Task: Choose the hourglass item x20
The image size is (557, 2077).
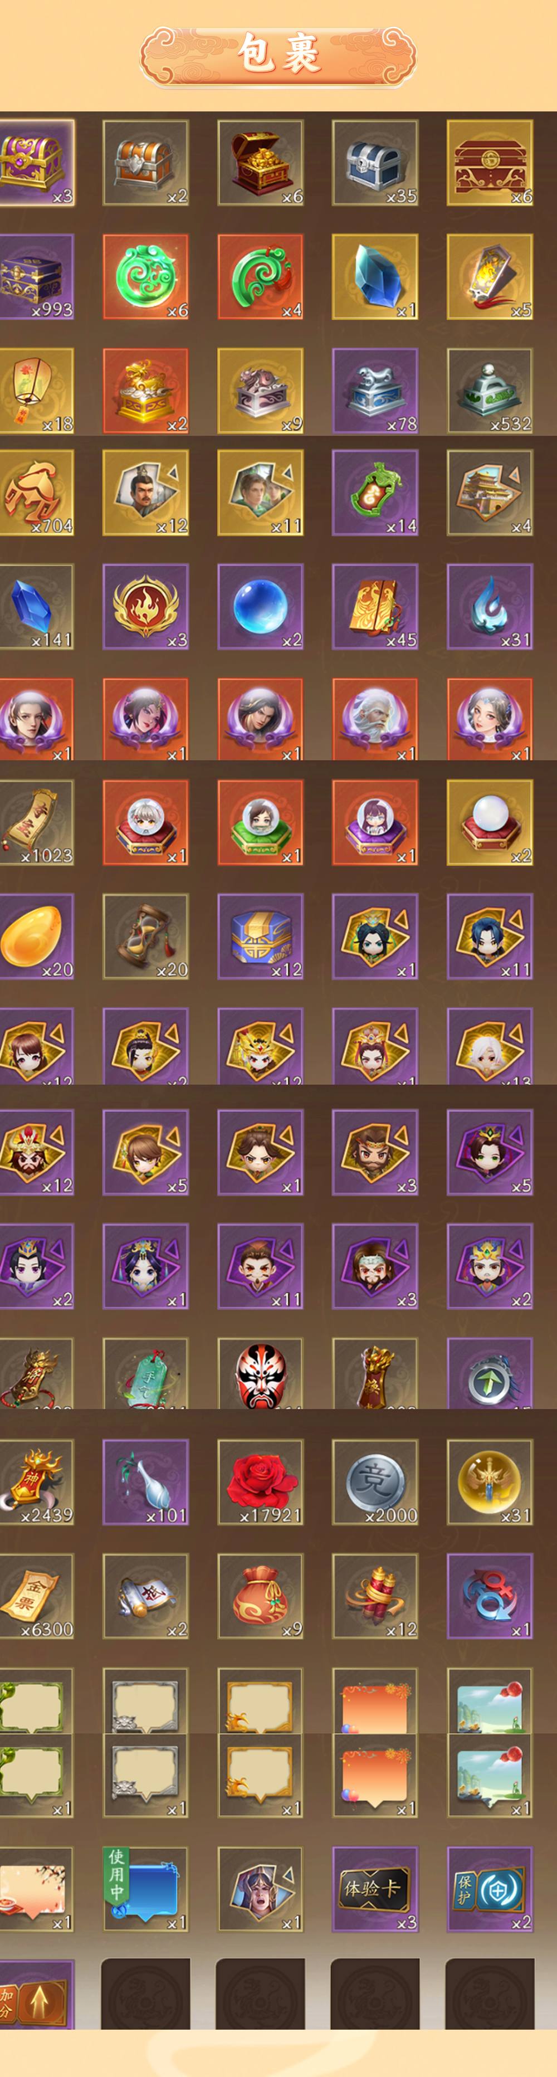Action: pos(146,936)
